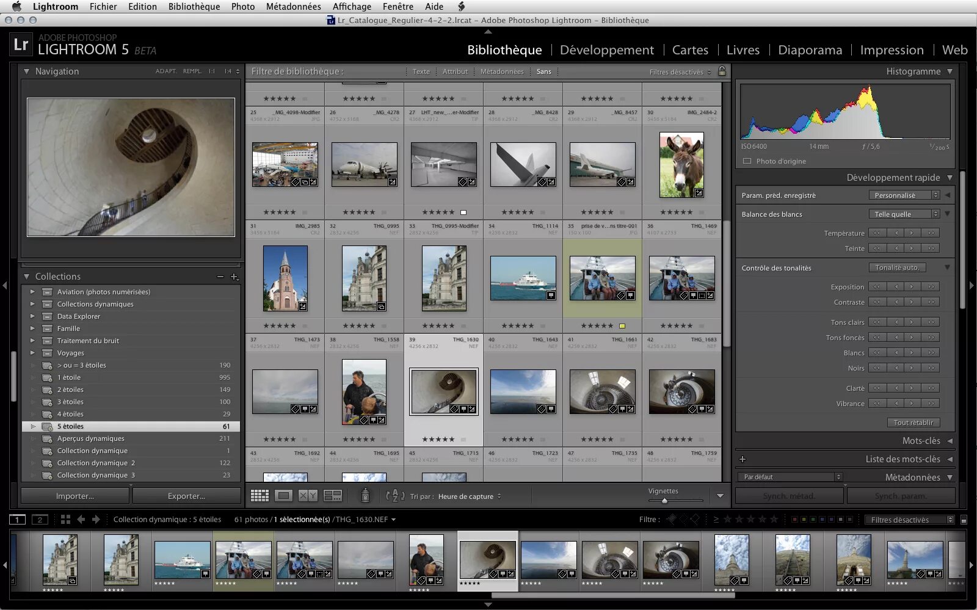The height and width of the screenshot is (610, 977).
Task: Click the Vignettes thumbnail size slider
Action: click(x=664, y=501)
